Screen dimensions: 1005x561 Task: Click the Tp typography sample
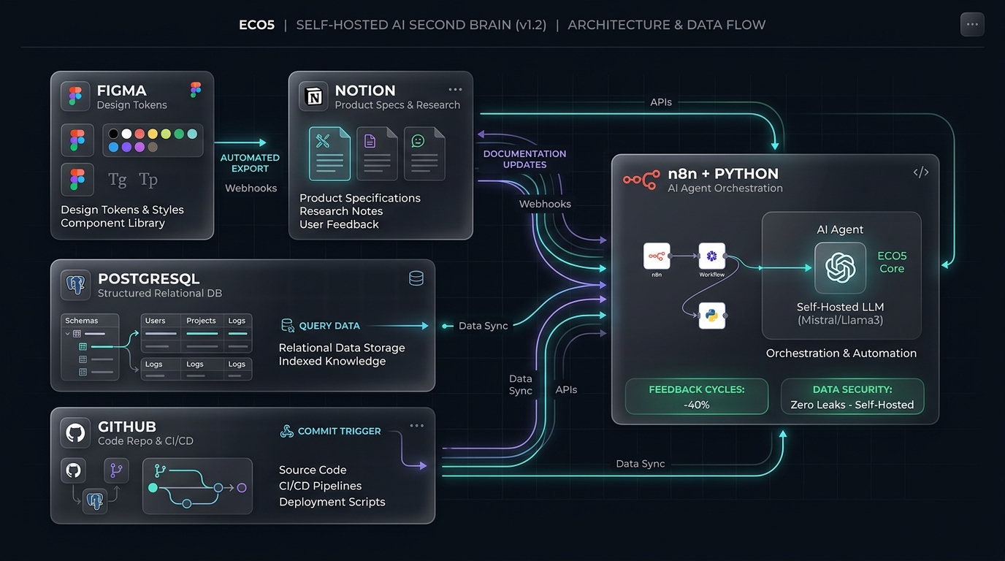coord(148,180)
